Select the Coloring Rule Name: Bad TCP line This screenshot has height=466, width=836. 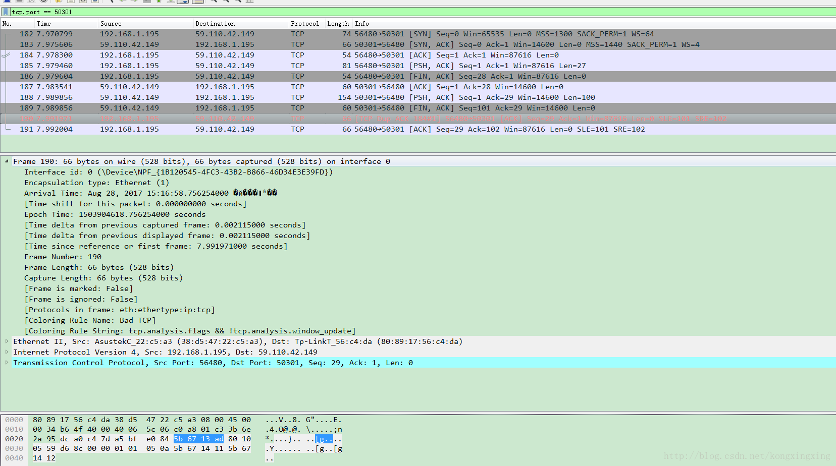[x=90, y=320]
